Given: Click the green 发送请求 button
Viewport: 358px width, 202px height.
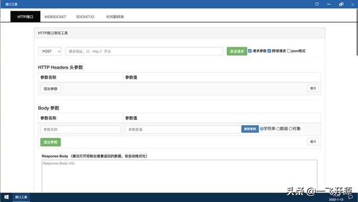Looking at the screenshot, I should point(237,51).
